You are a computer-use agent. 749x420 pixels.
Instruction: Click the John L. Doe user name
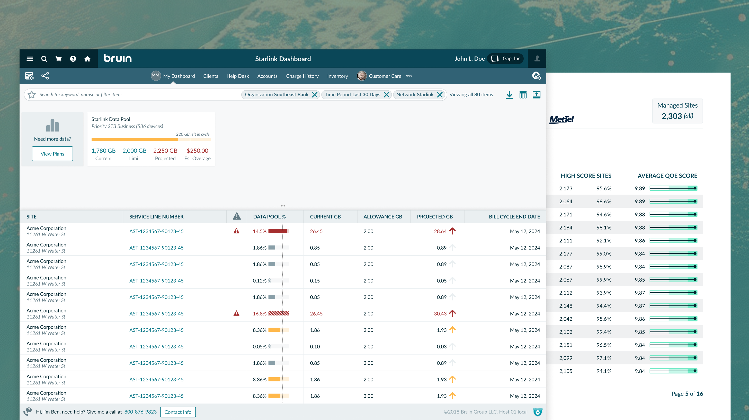tap(470, 59)
